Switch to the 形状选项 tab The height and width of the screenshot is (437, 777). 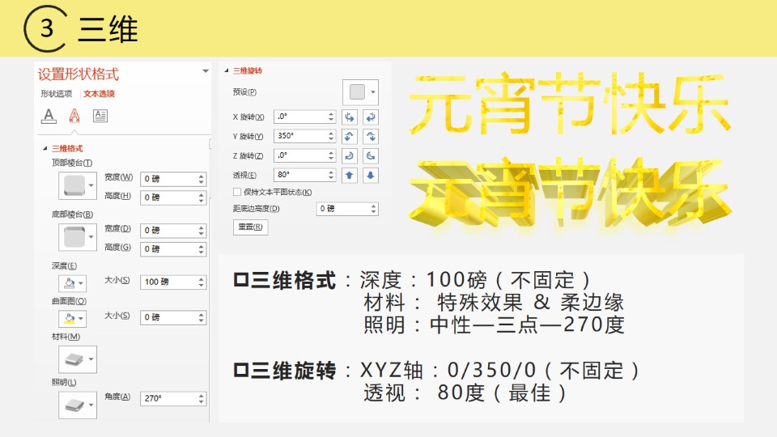pos(57,94)
